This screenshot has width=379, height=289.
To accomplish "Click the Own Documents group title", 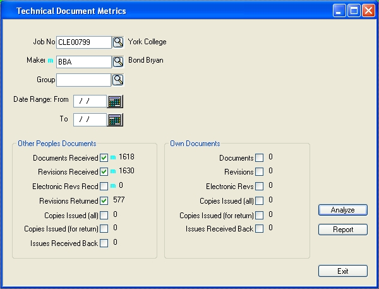I will (195, 144).
